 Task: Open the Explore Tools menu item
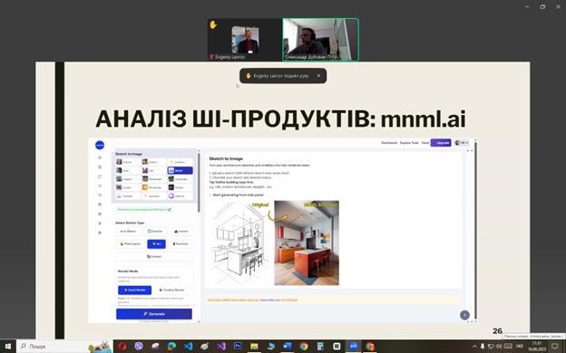click(x=409, y=143)
